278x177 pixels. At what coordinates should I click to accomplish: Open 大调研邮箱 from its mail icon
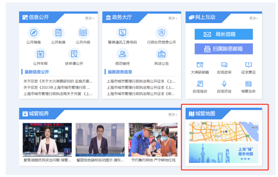tap(200, 65)
